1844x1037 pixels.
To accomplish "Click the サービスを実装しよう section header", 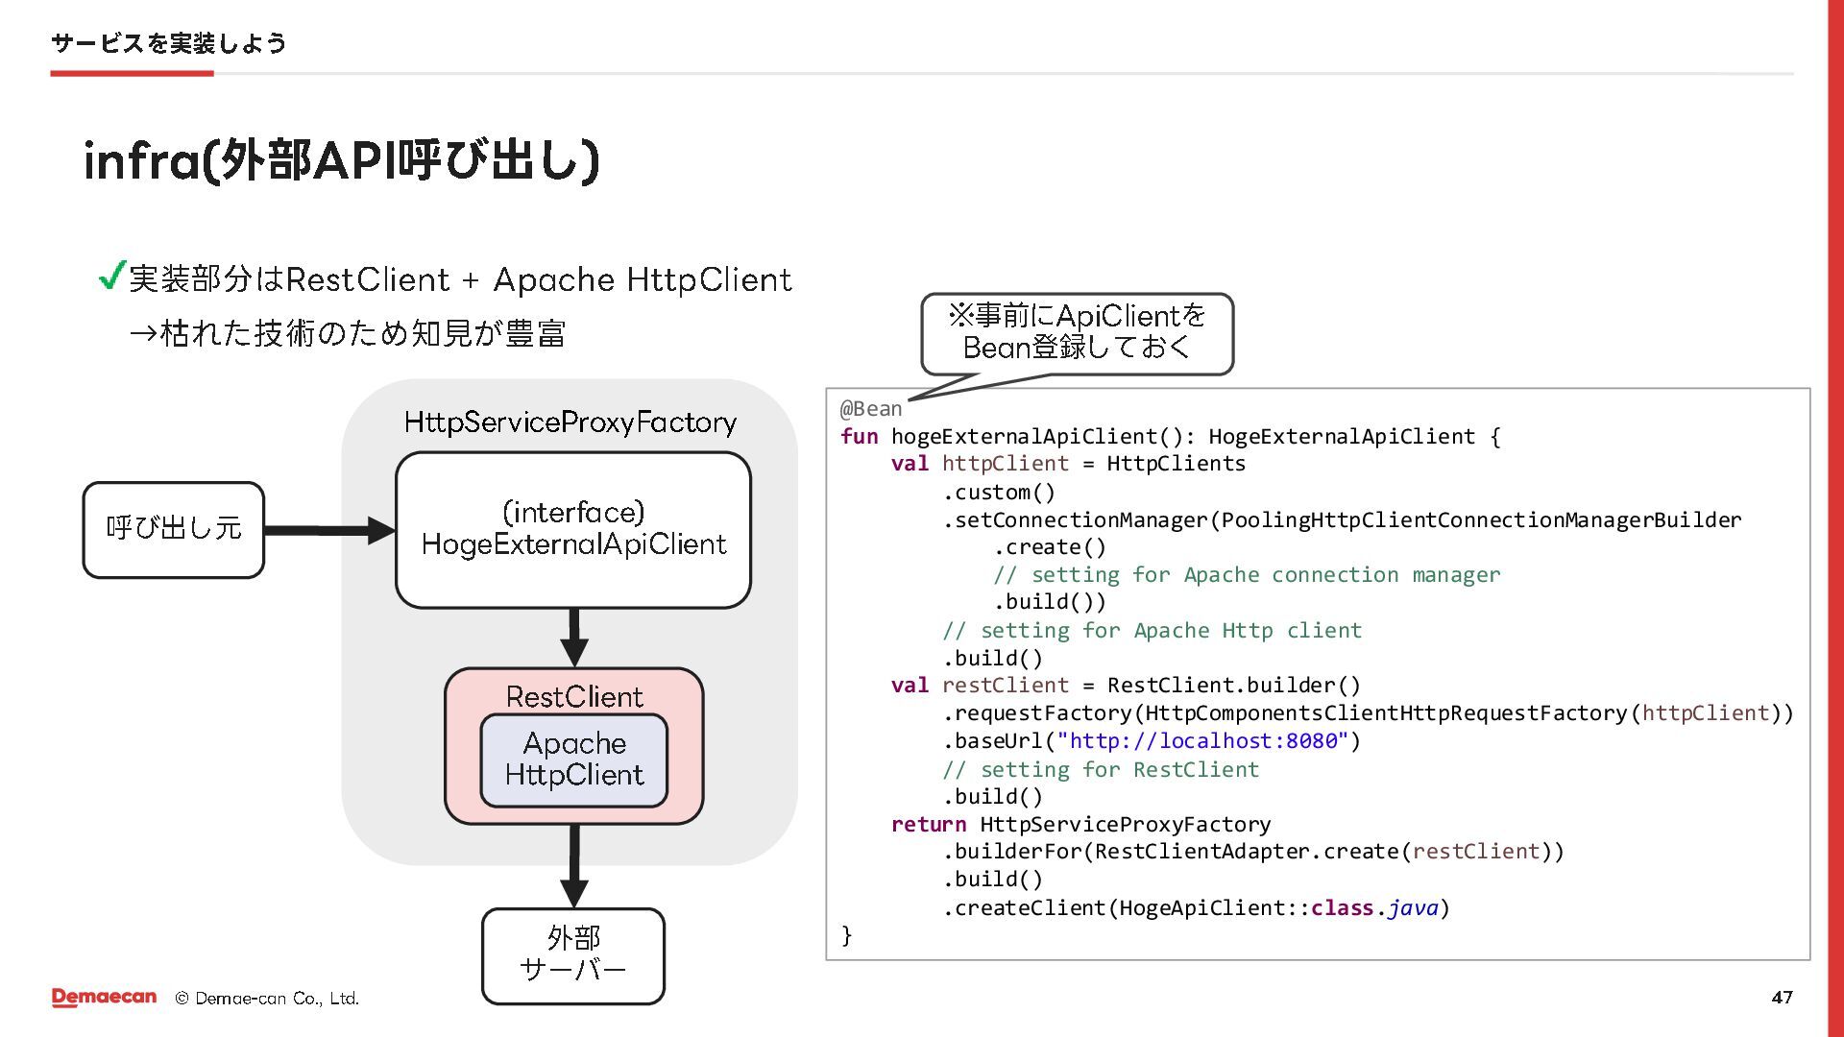I will click(x=169, y=43).
